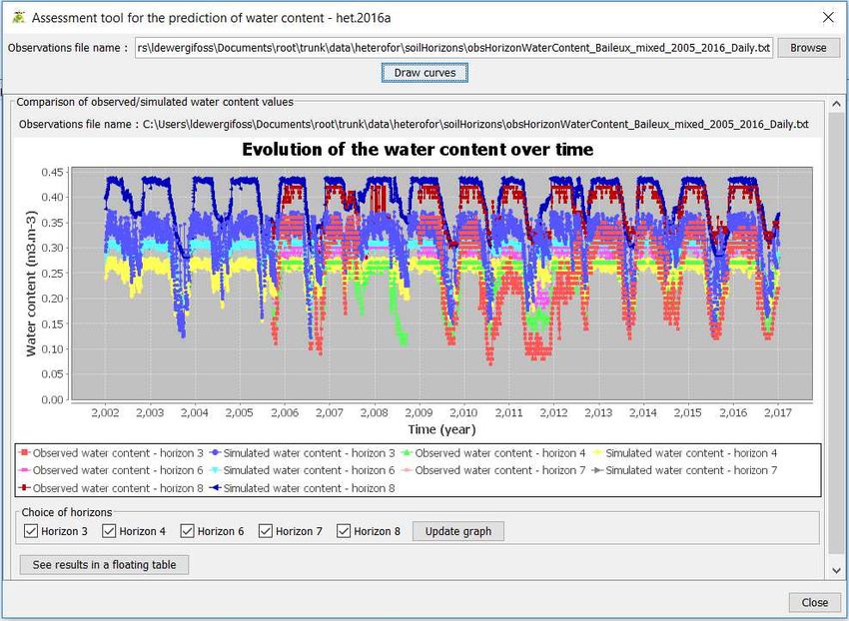Click the Observed water content horizon 3 legend marker
Viewport: 849px width, 621px height.
[24, 452]
